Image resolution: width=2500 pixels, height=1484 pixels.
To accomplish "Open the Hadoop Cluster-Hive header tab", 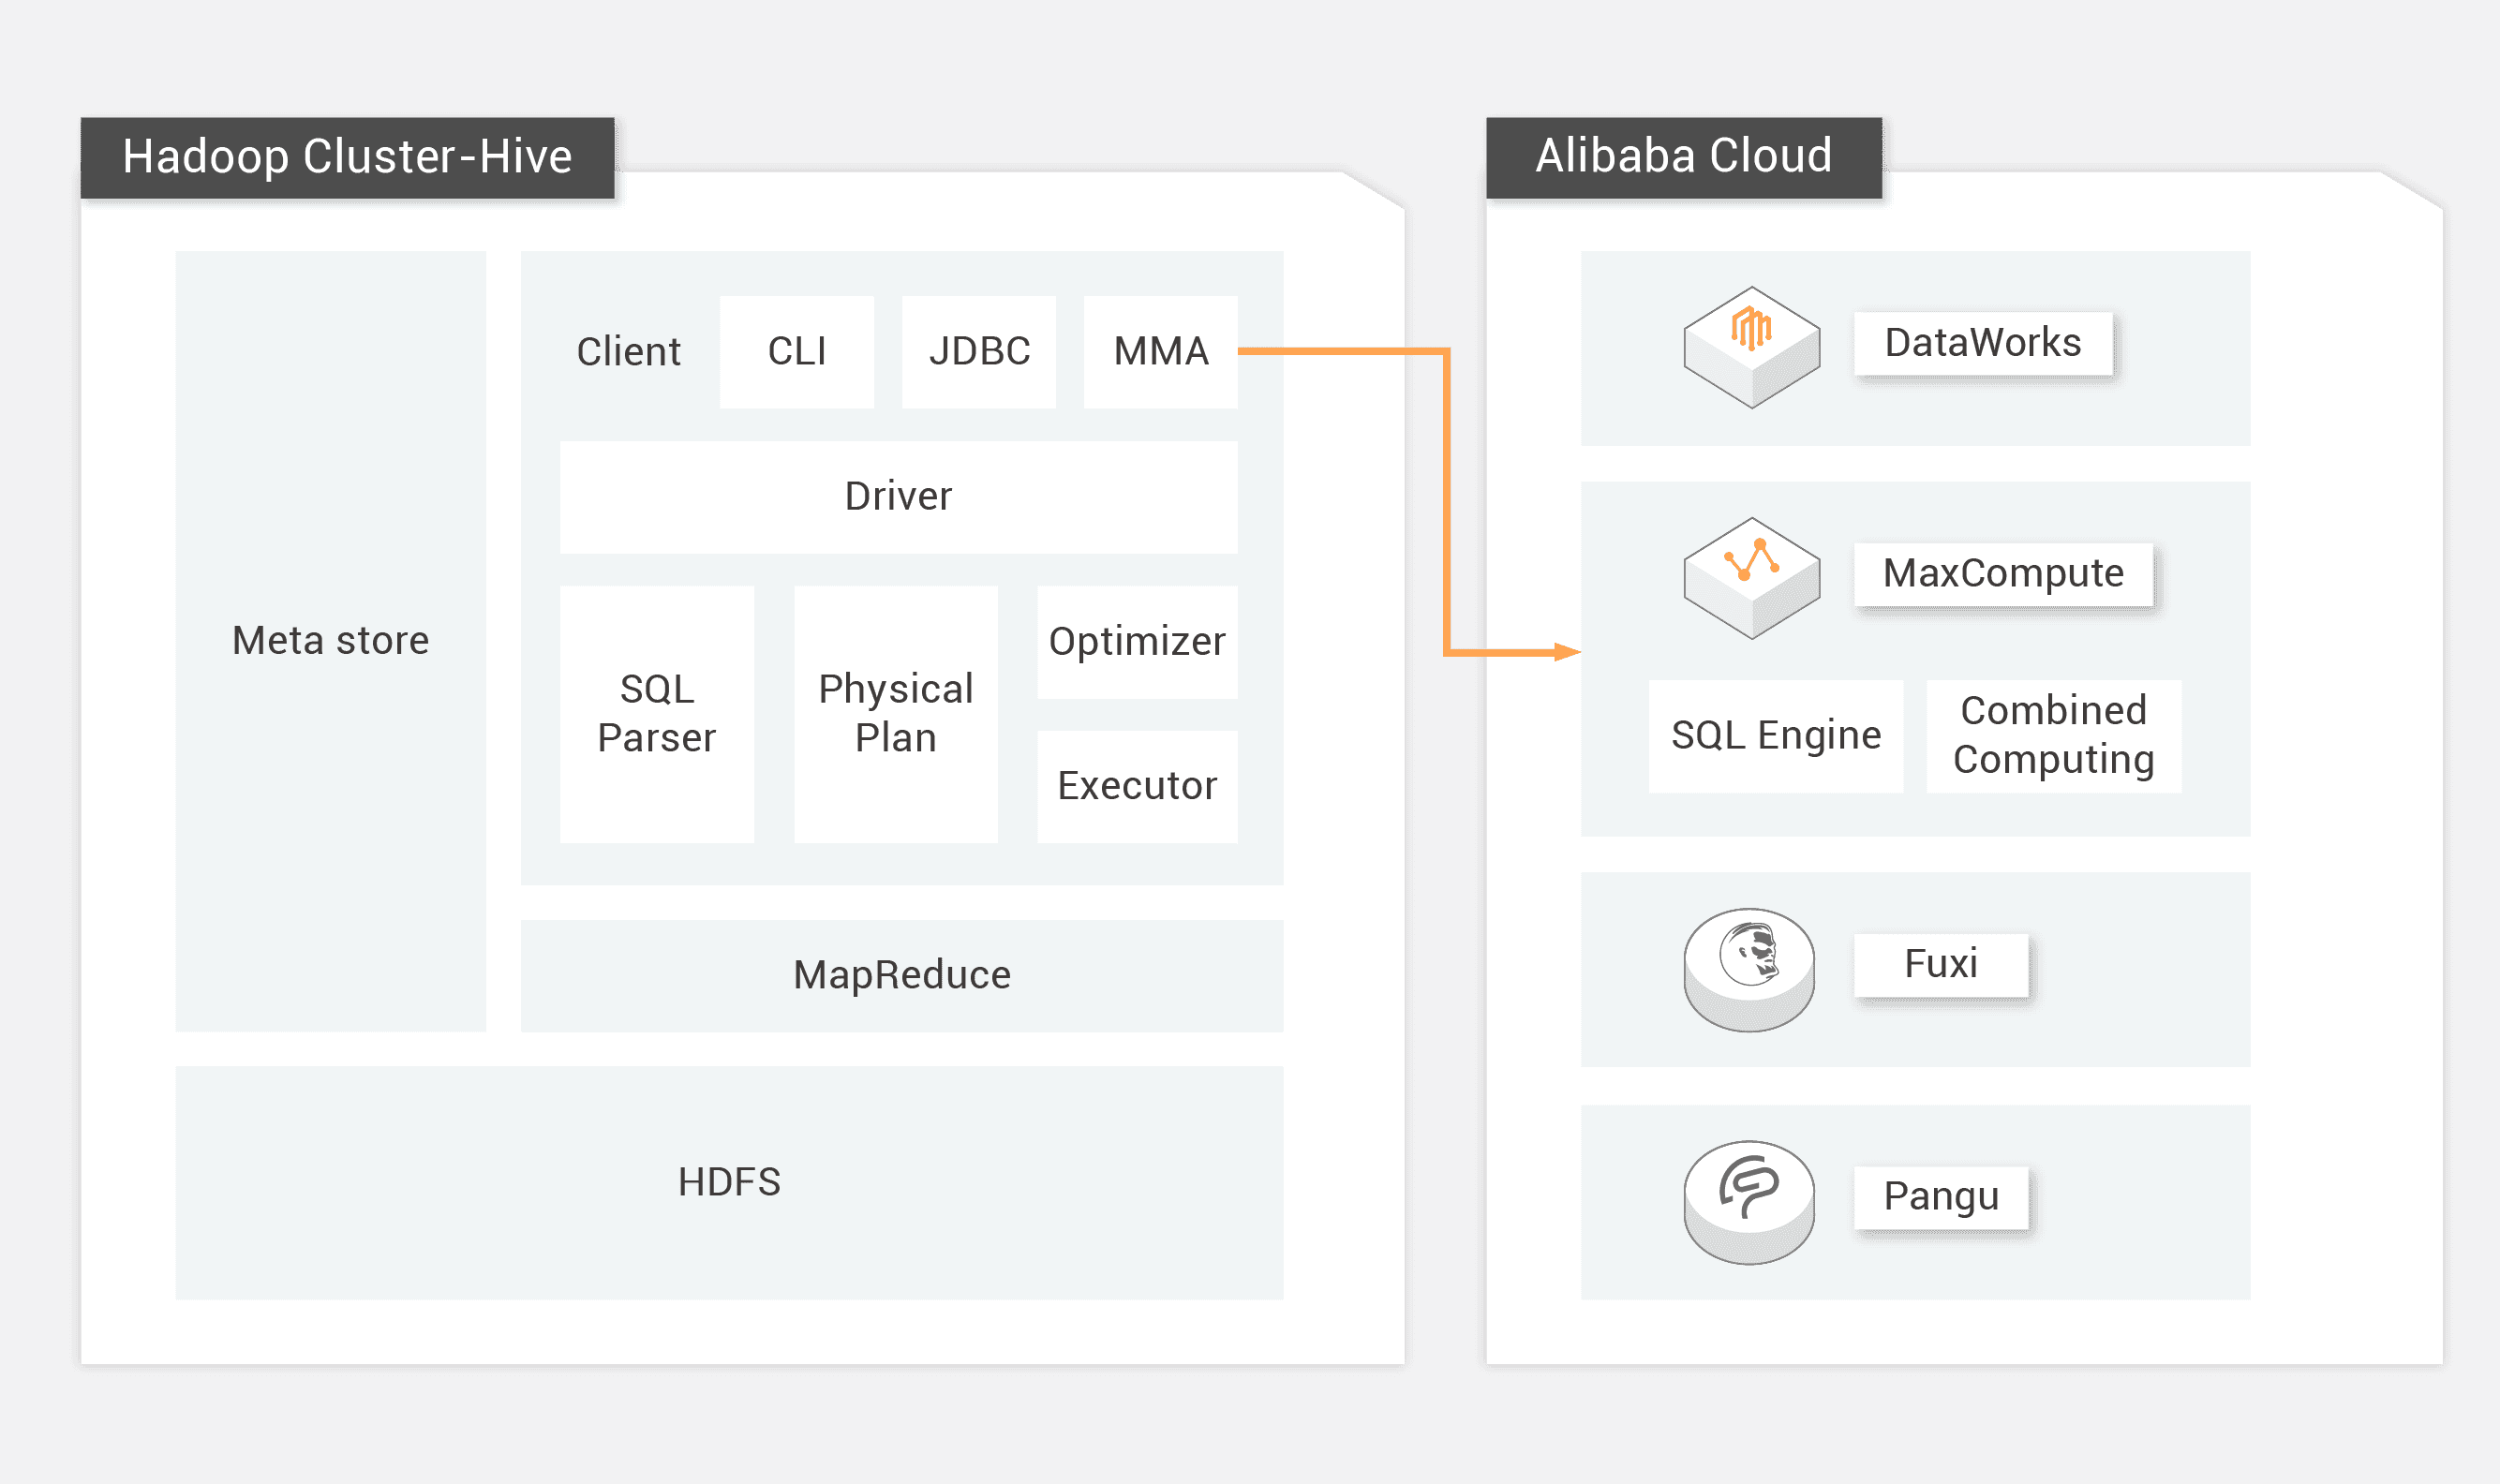I will tap(347, 157).
